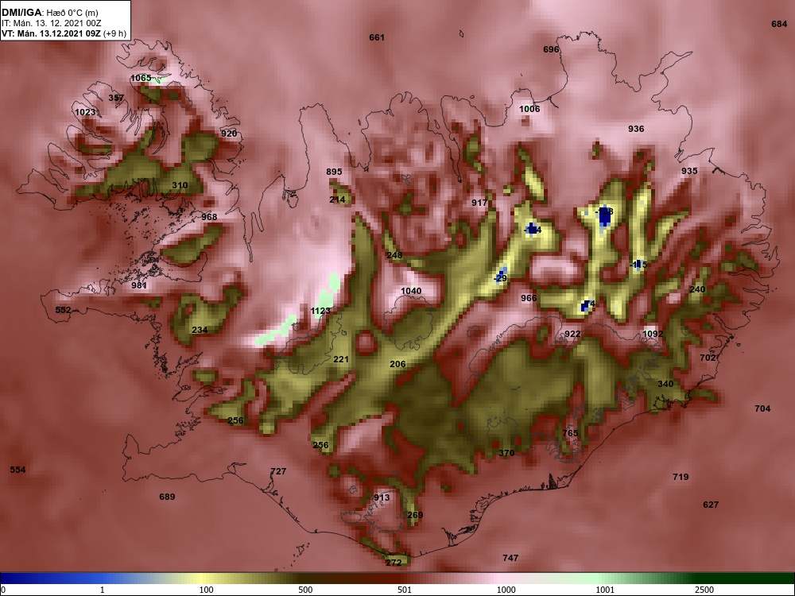Screen dimensions: 795x596
Task: Click the map value 1023
Action: [85, 112]
